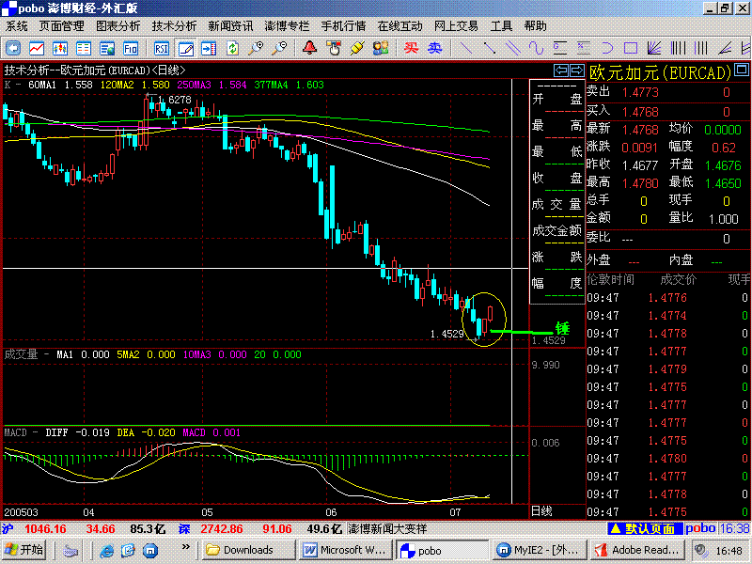The image size is (752, 564).
Task: Click the hand pointer selection icon
Action: pyautogui.click(x=334, y=49)
